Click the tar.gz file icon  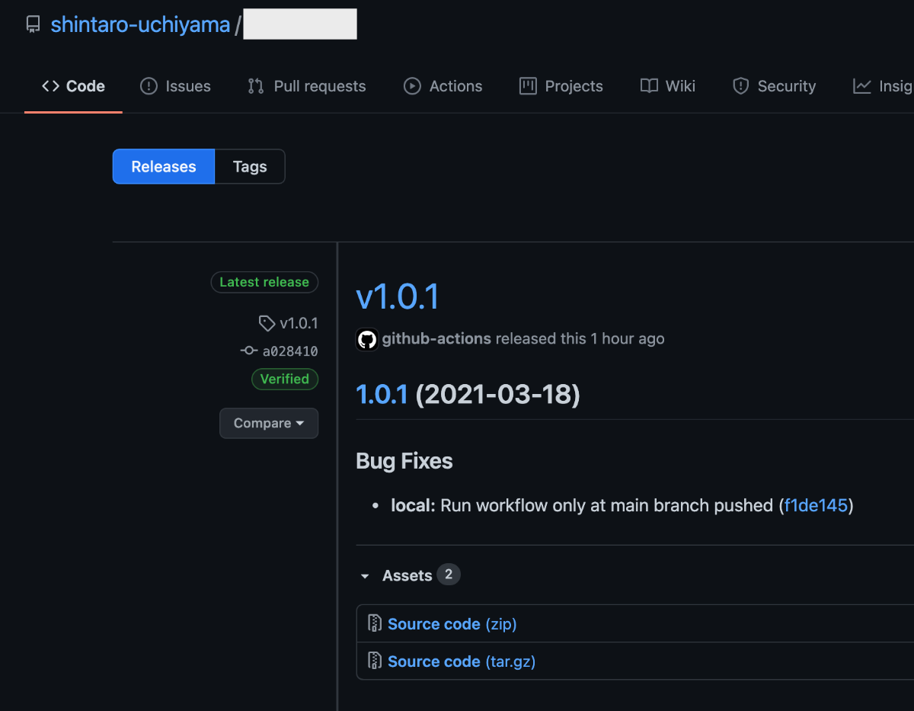(x=375, y=661)
